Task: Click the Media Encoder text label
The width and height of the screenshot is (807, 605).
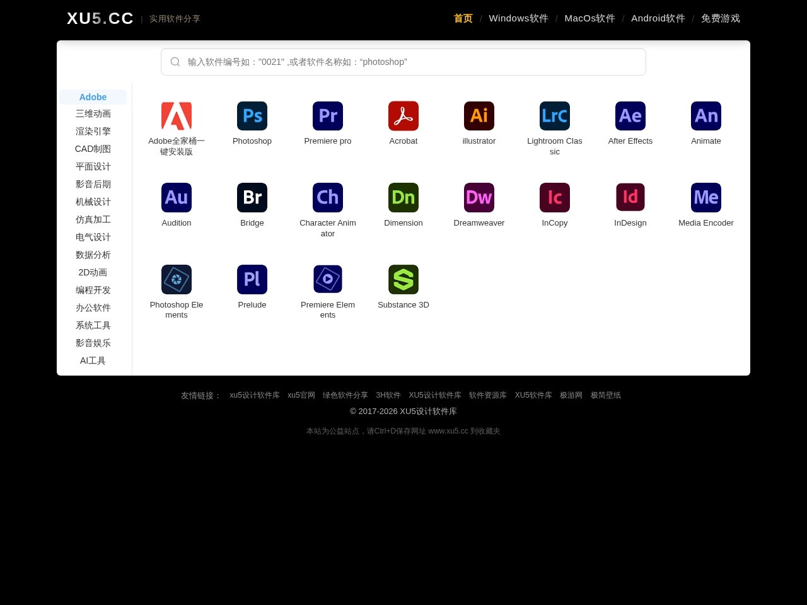Action: [706, 223]
